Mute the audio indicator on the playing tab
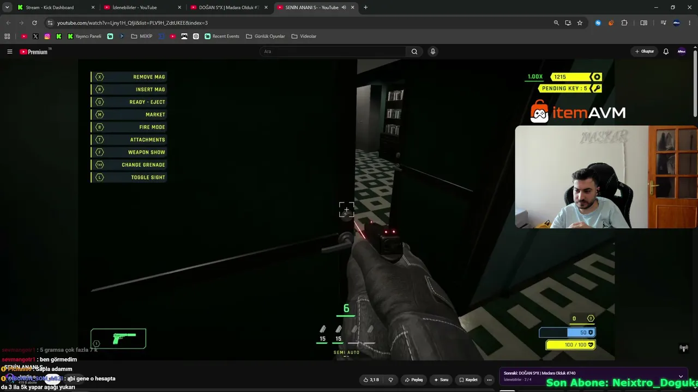Screen dimensions: 698x392 [x=344, y=8]
